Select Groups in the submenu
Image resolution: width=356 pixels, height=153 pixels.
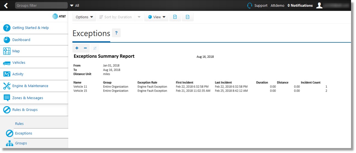pos(21,143)
